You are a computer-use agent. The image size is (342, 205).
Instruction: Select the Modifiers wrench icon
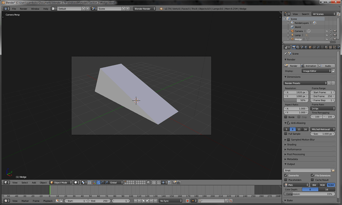[x=318, y=47]
